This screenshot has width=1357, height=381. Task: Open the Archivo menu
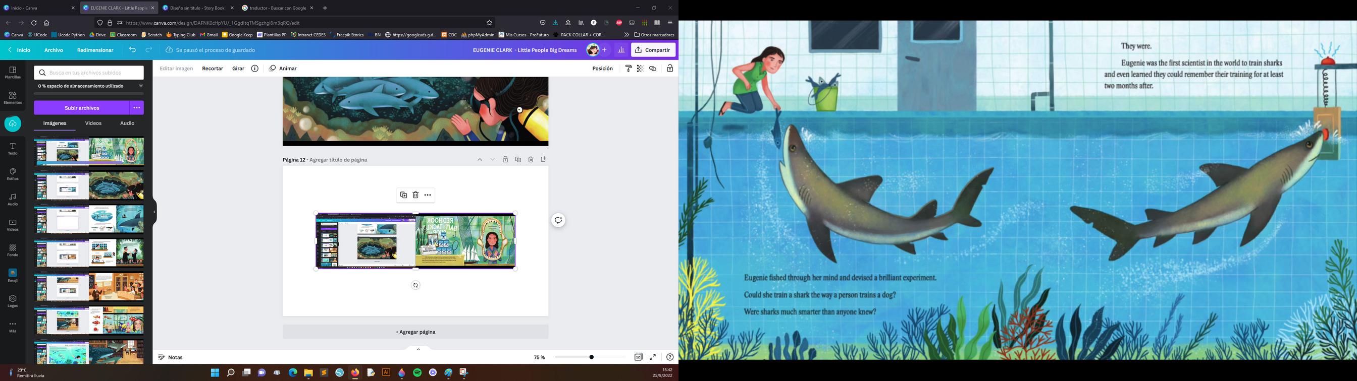pos(54,50)
